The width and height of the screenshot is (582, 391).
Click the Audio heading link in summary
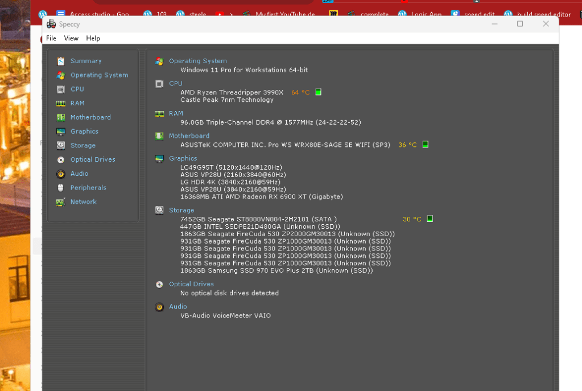(178, 307)
